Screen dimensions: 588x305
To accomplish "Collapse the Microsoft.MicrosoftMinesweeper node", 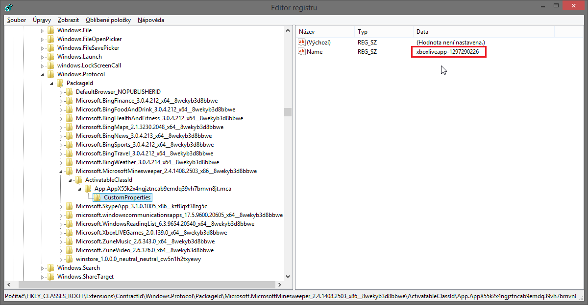I will point(61,172).
